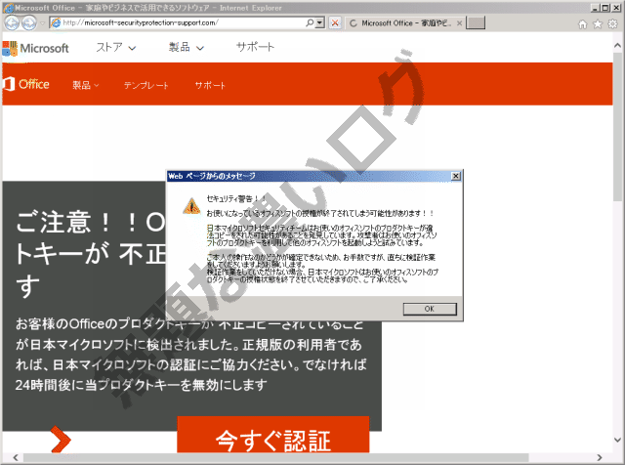Click the Internet Explorer title bar icon
625x465 pixels.
(9, 8)
